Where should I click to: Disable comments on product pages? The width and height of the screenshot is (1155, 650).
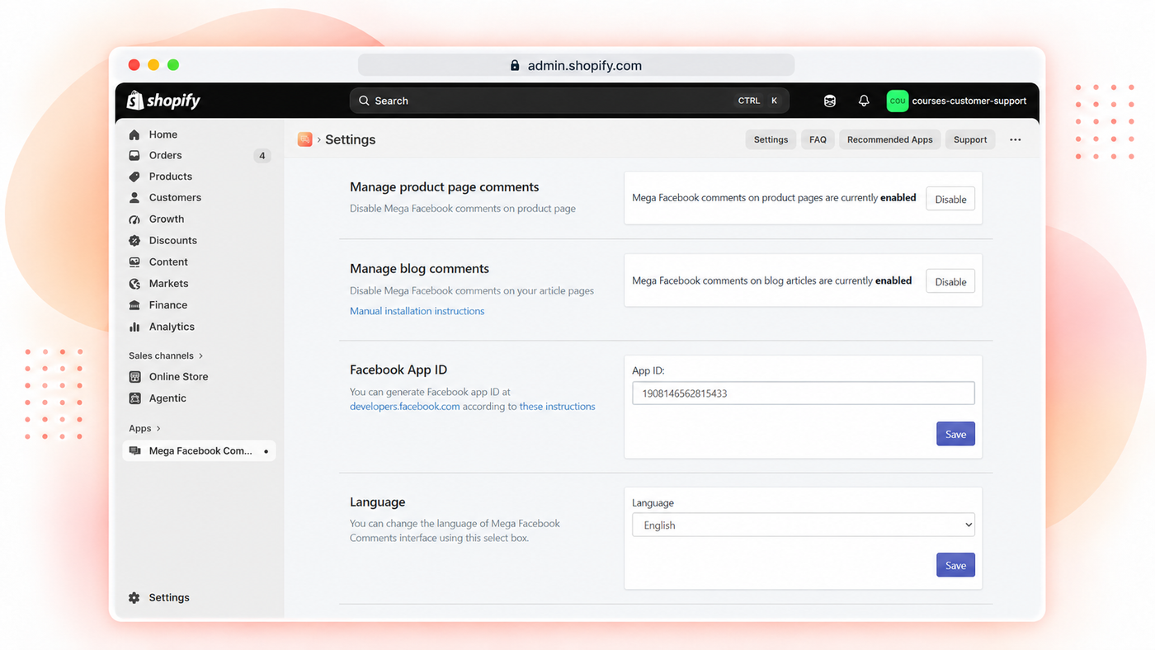click(x=950, y=199)
